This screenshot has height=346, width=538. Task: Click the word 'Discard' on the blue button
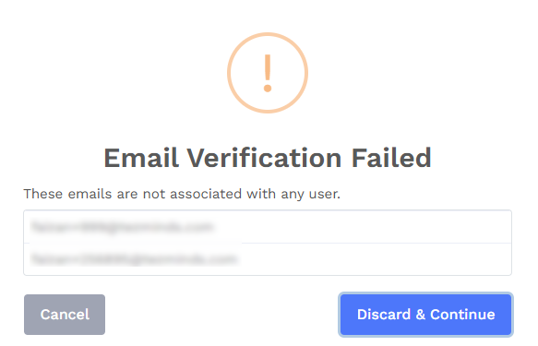click(384, 315)
